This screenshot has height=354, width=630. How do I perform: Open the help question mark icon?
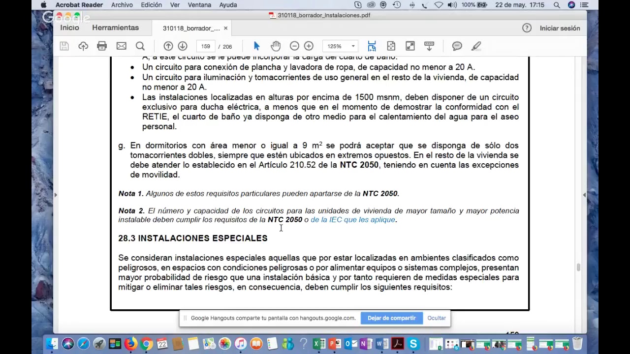pos(527,28)
